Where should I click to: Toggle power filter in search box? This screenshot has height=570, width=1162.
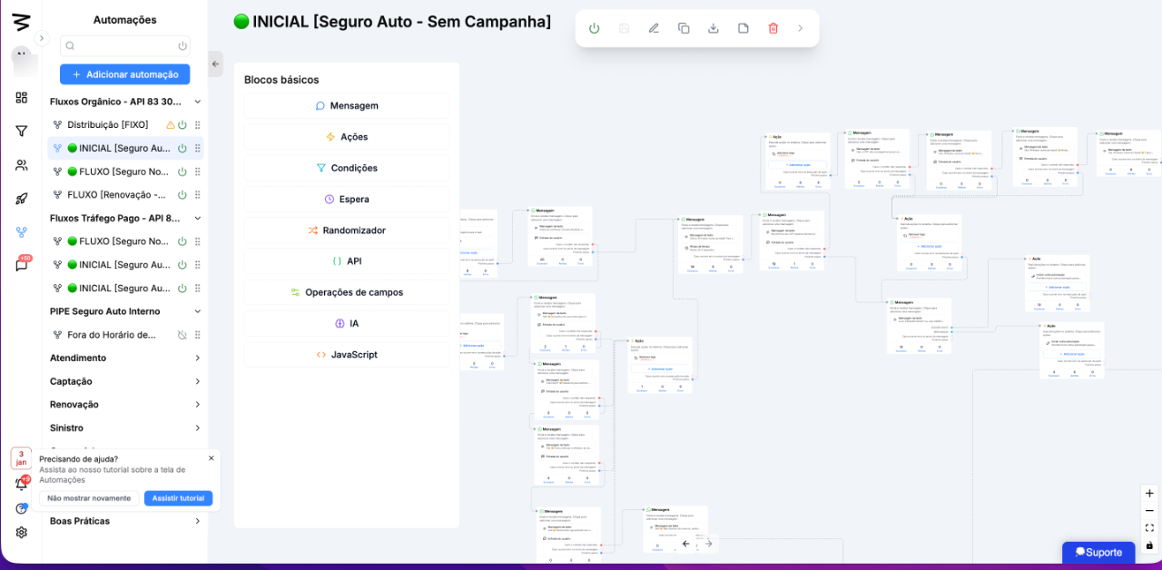pos(182,45)
